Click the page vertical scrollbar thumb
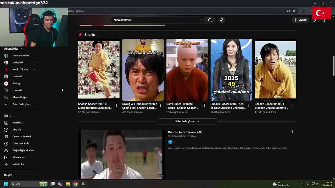 (333, 66)
